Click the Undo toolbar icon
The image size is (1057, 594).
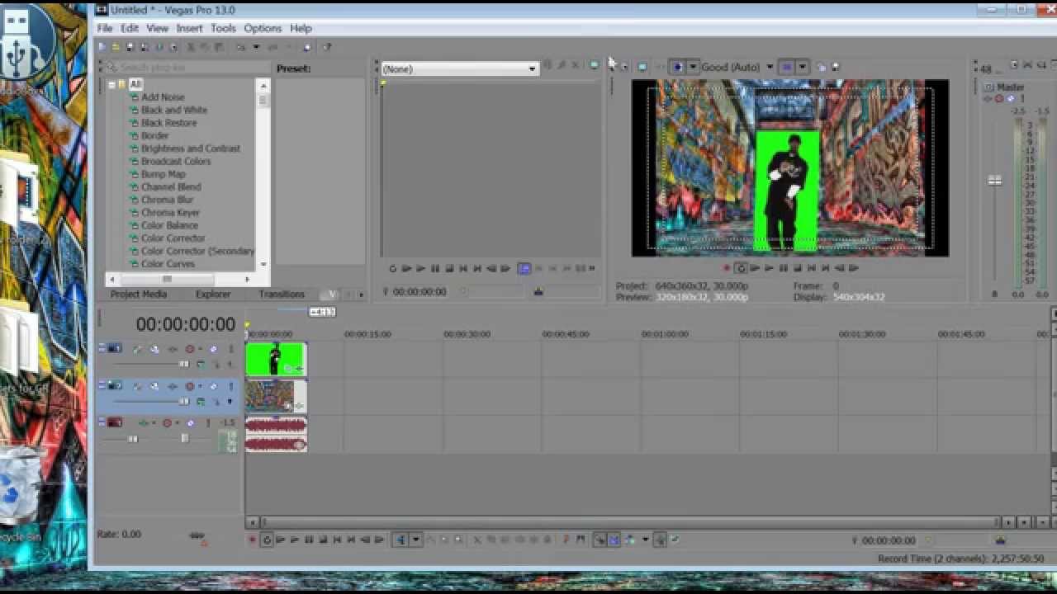click(240, 47)
